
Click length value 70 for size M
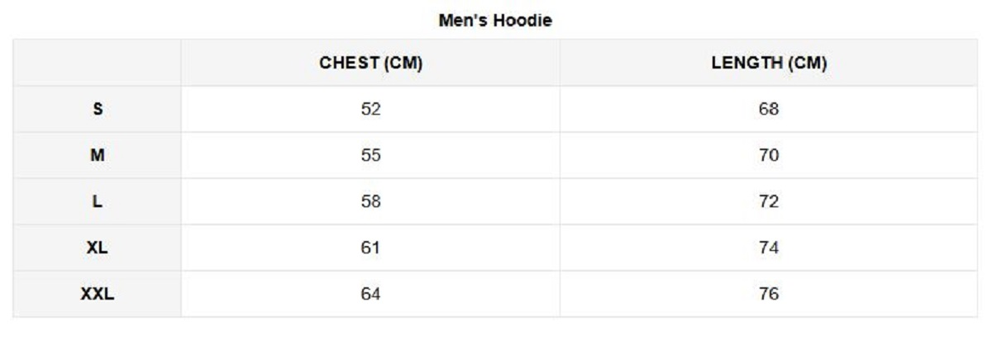[x=769, y=155]
